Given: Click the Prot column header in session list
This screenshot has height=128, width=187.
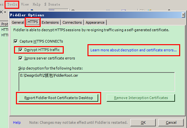Looking at the screenshot, I should tap(4, 24).
